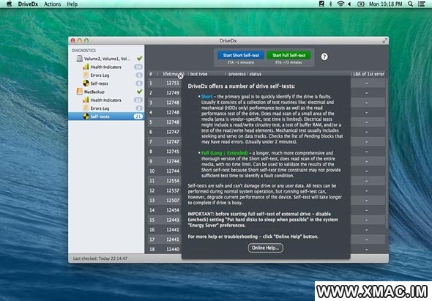Click the 21 badge on Self-tests row

coord(138,116)
